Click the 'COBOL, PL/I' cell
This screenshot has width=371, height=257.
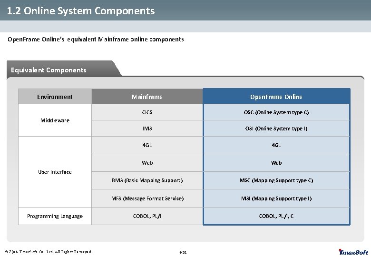point(147,216)
